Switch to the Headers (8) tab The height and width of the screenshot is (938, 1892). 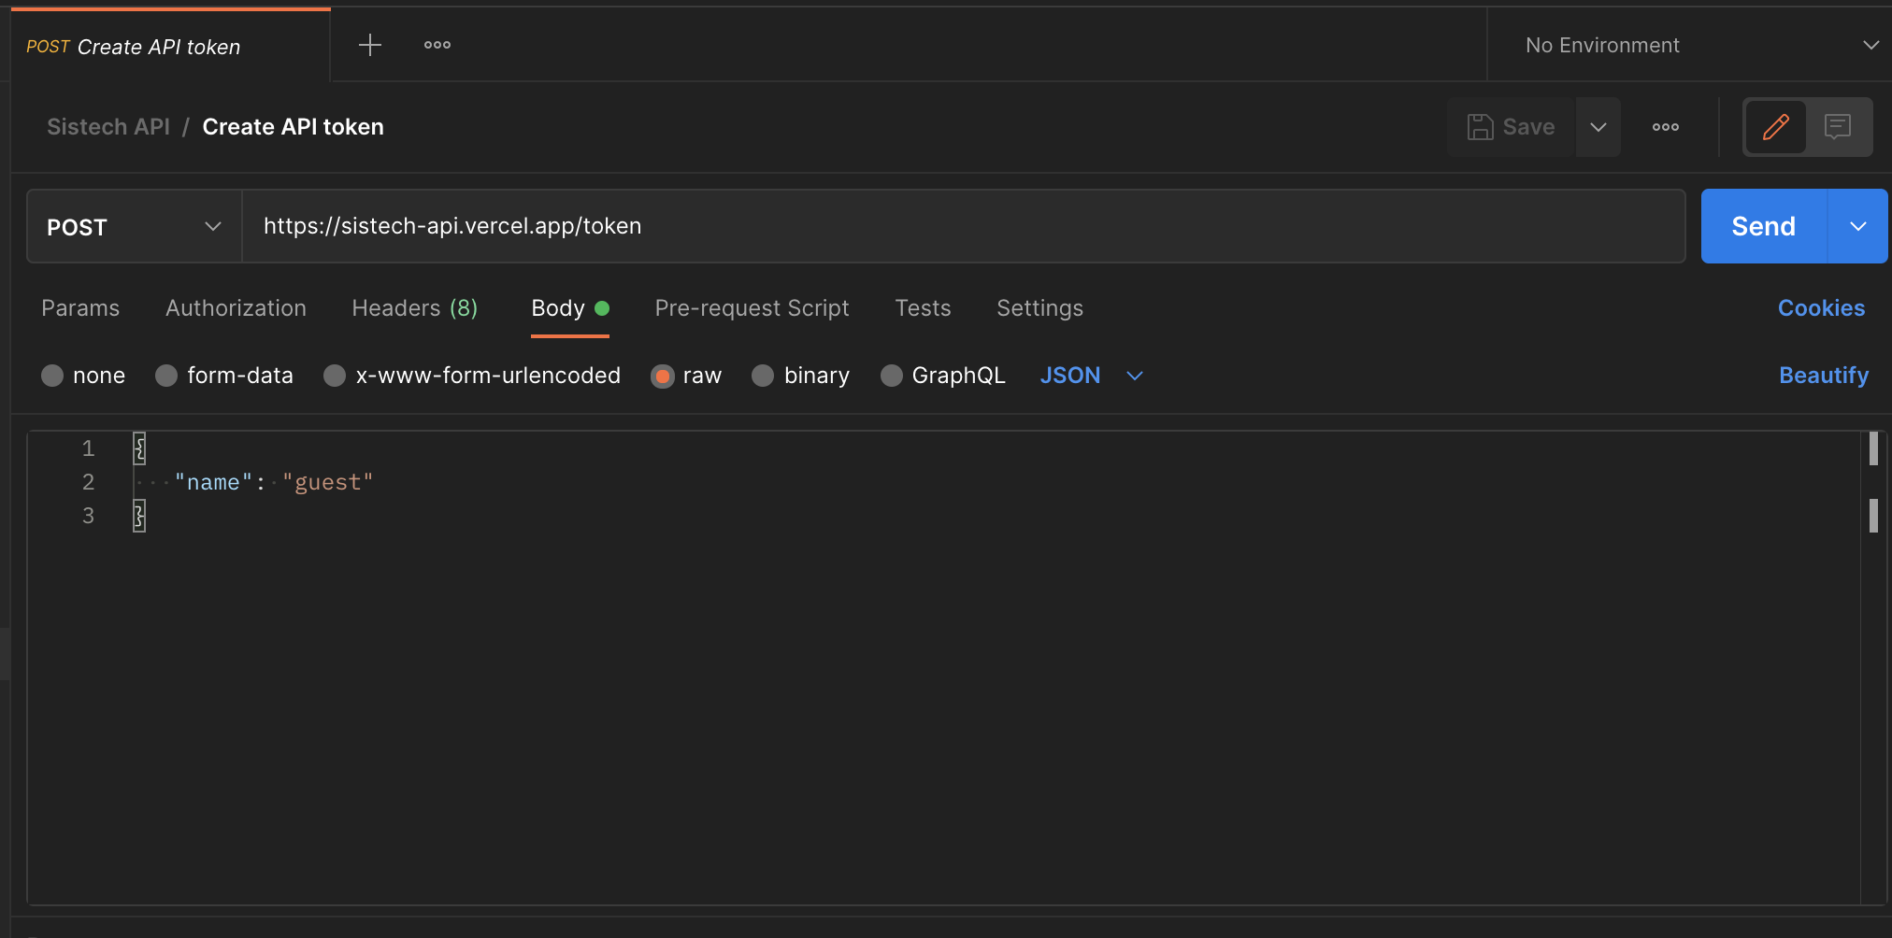414,308
